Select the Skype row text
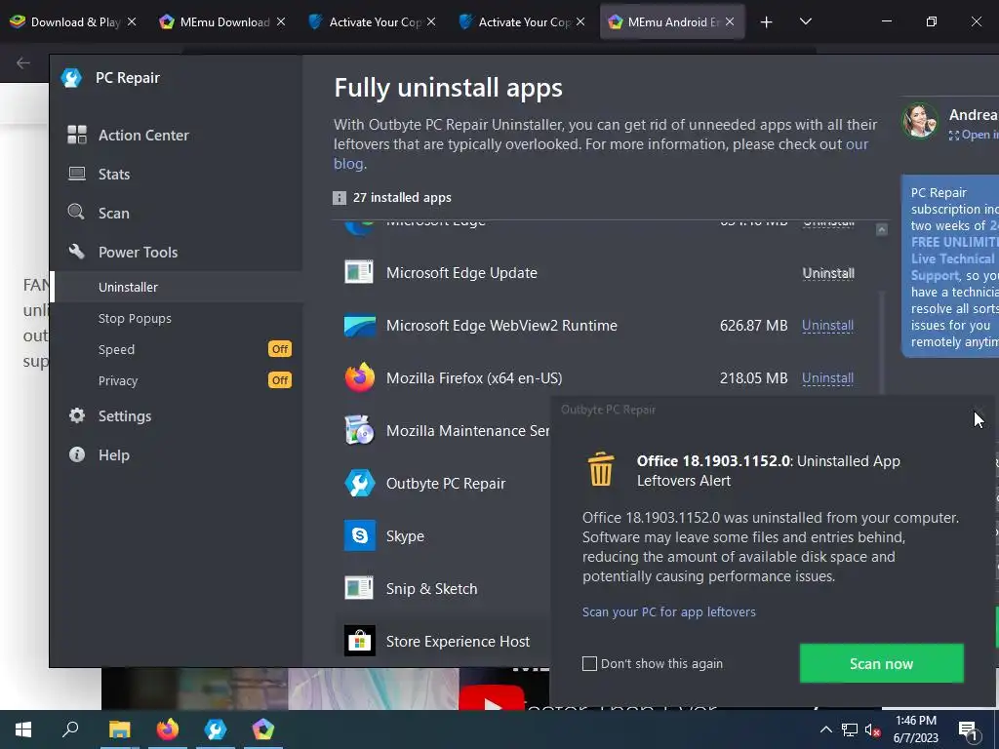Screen dimensions: 999x749 pyautogui.click(x=405, y=536)
